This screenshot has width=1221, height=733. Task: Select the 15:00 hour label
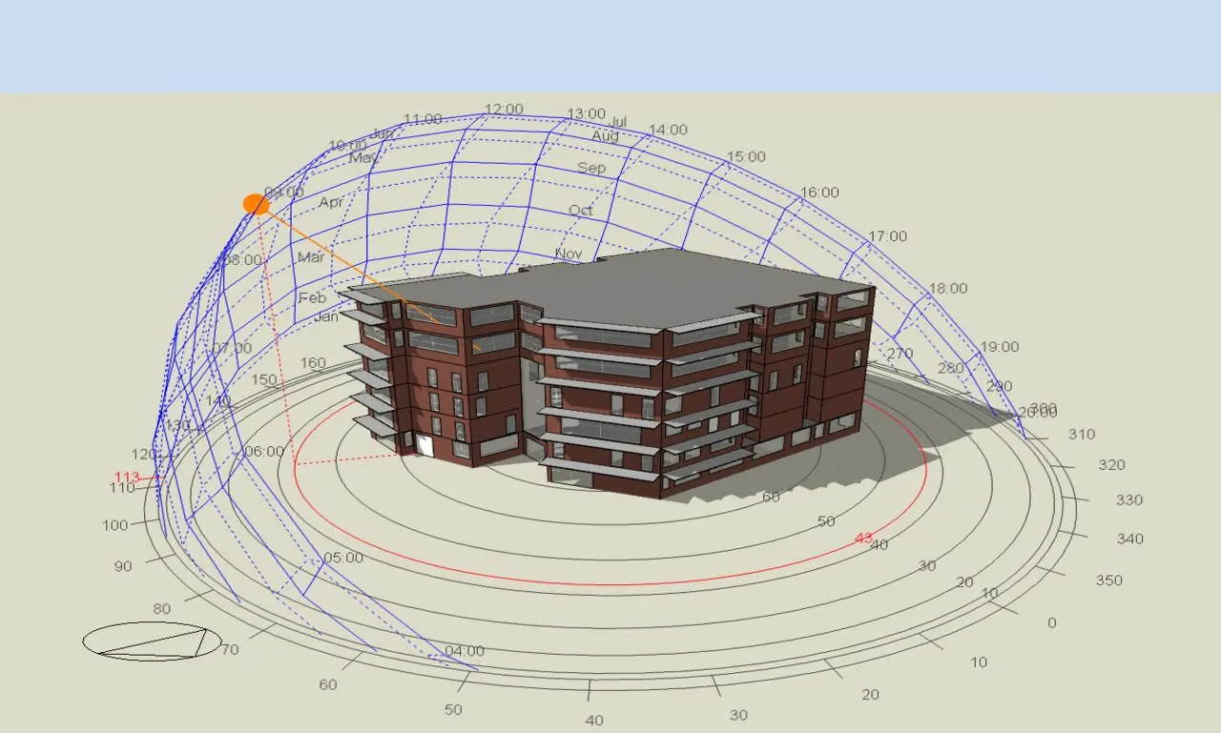(746, 156)
